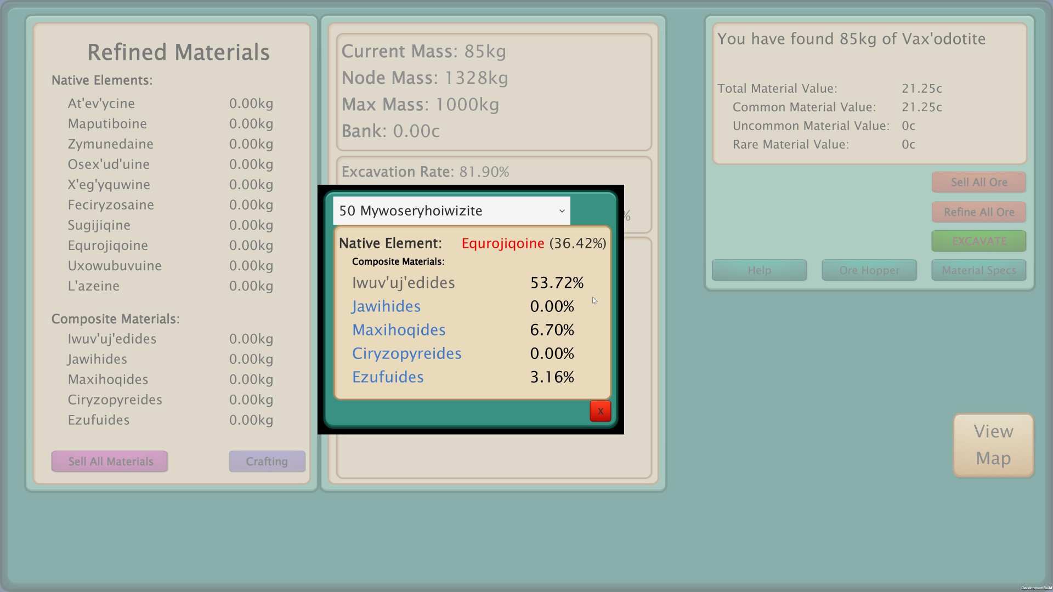Open the Crafting menu

coord(267,462)
